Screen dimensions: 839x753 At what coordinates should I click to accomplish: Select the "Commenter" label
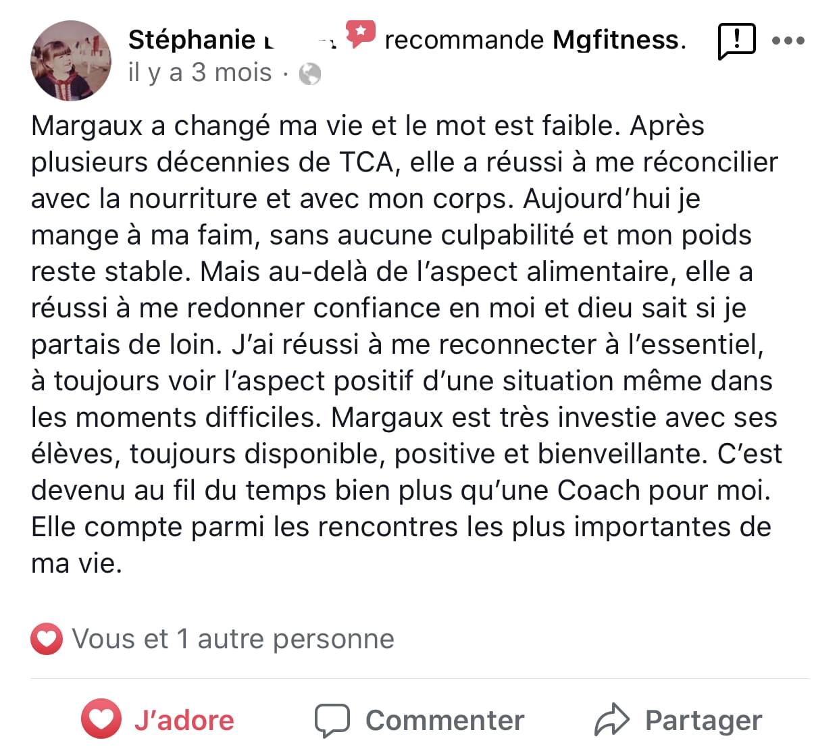click(444, 721)
